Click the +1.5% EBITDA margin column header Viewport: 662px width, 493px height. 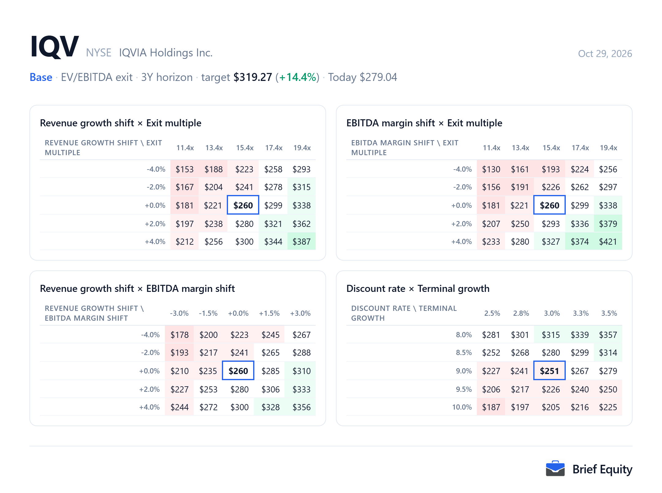269,313
